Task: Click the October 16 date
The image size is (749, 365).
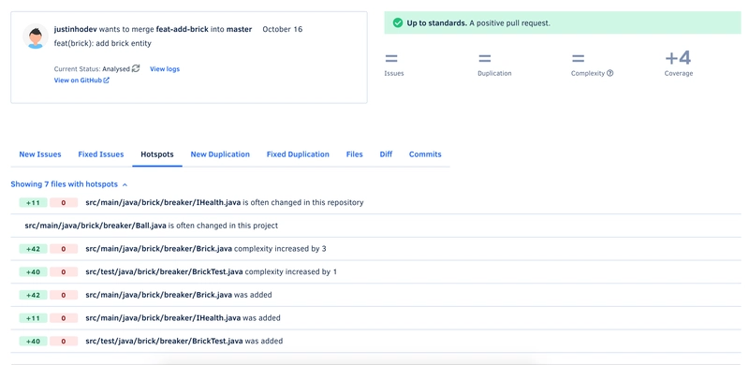Action: [x=283, y=29]
